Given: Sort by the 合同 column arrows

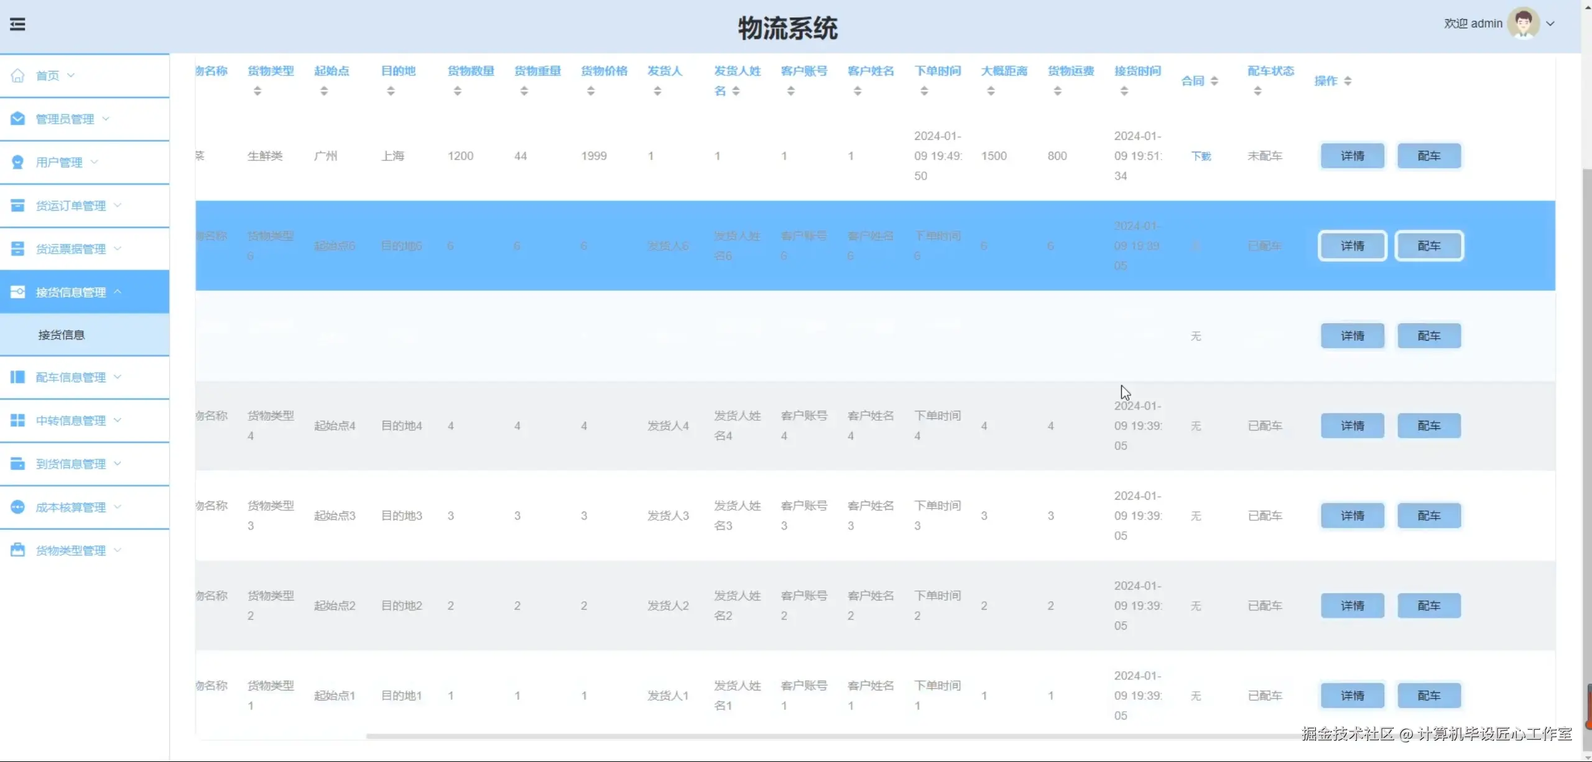Looking at the screenshot, I should pos(1214,81).
